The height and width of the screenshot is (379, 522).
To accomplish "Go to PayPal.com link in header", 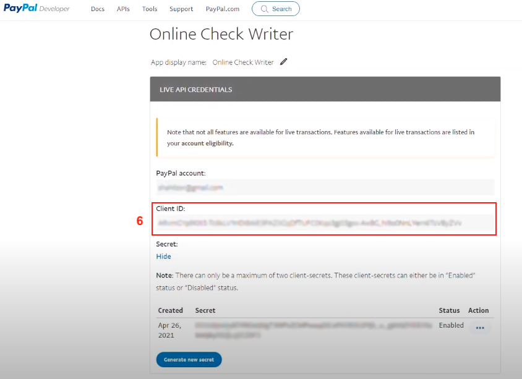I will 223,9.
